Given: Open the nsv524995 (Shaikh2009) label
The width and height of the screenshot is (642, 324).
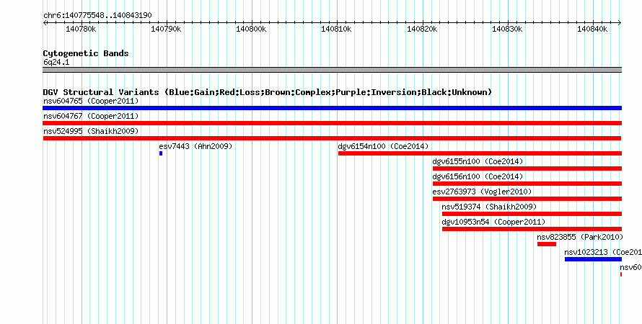Looking at the screenshot, I should pos(91,131).
